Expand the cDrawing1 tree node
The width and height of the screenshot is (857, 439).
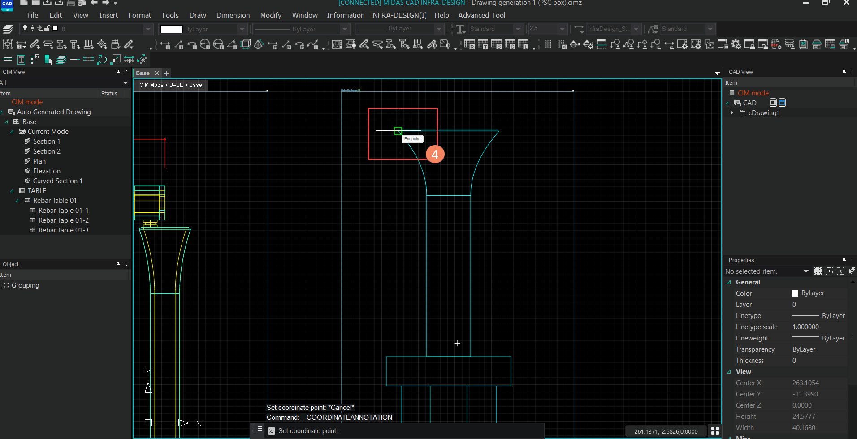pyautogui.click(x=732, y=113)
